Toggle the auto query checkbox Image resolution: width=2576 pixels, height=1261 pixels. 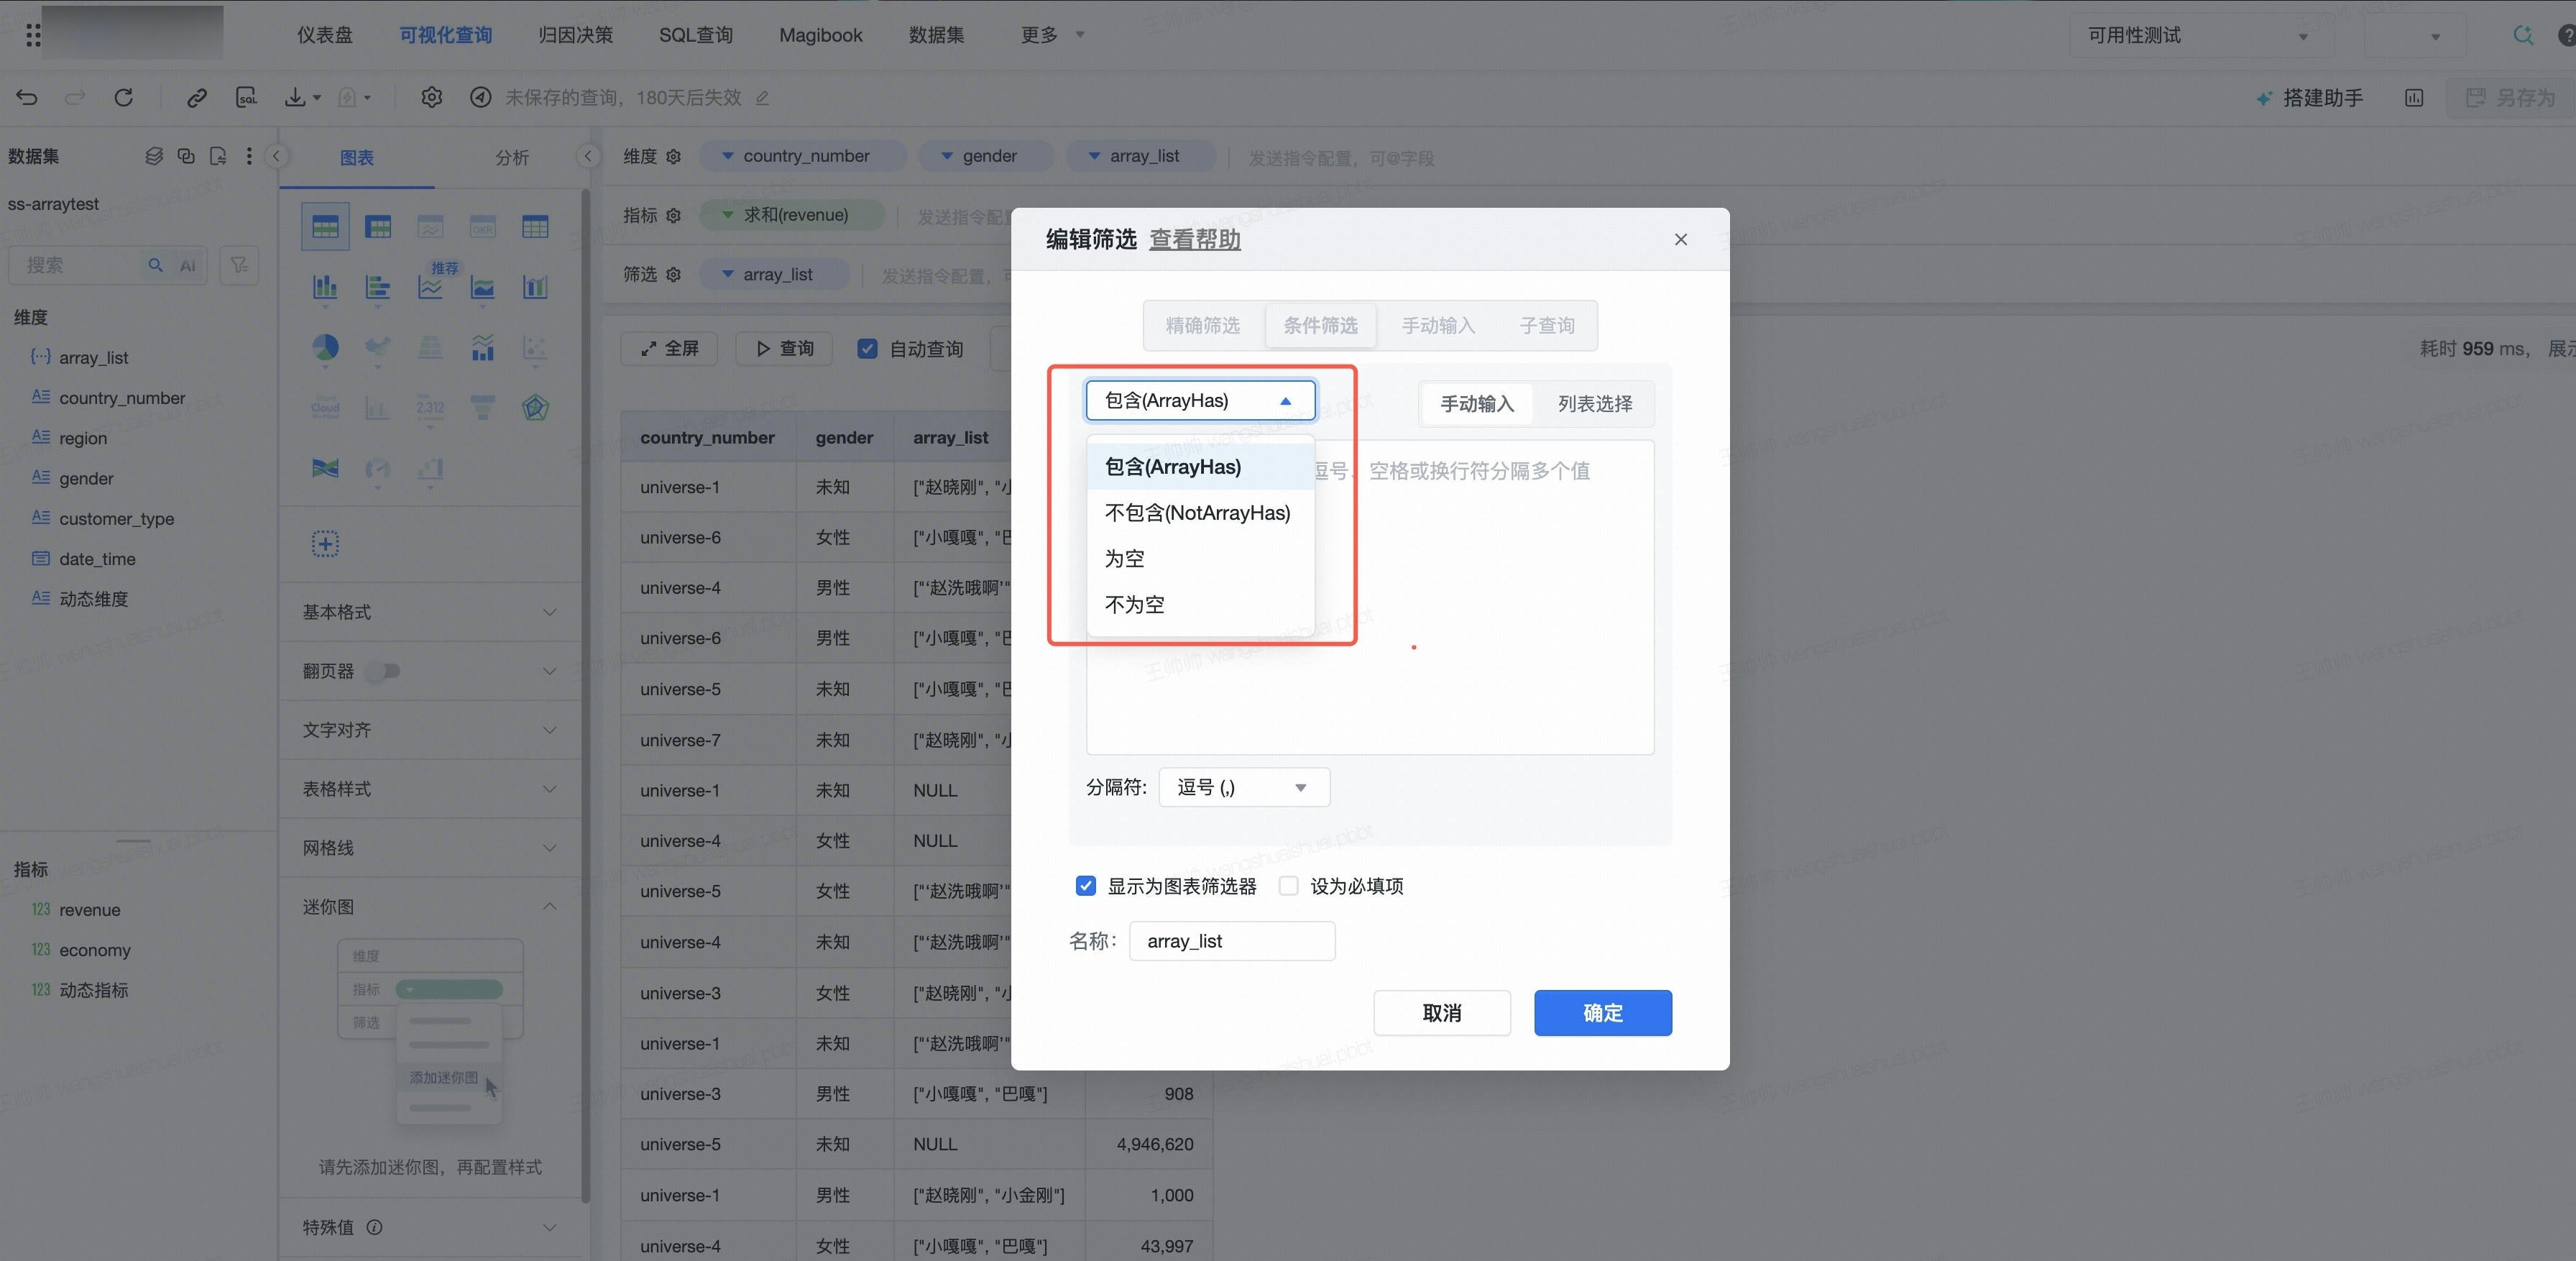click(x=867, y=349)
